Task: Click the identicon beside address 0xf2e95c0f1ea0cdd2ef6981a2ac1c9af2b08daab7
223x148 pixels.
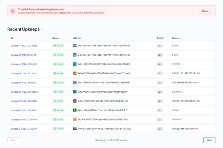Action: (75, 92)
